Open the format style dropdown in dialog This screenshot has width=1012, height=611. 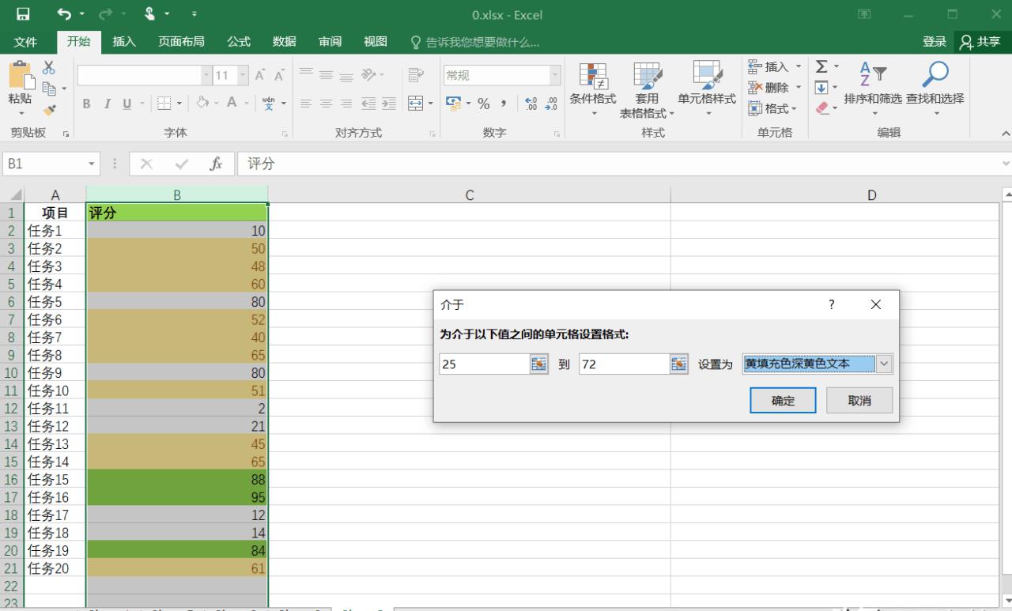pyautogui.click(x=885, y=364)
